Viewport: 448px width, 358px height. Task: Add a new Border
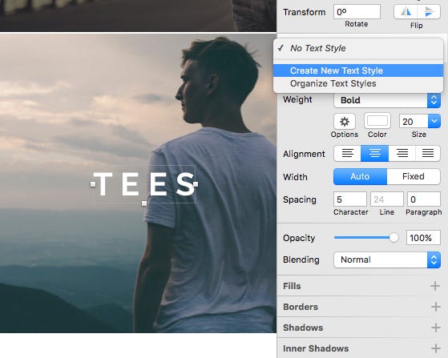click(x=435, y=307)
